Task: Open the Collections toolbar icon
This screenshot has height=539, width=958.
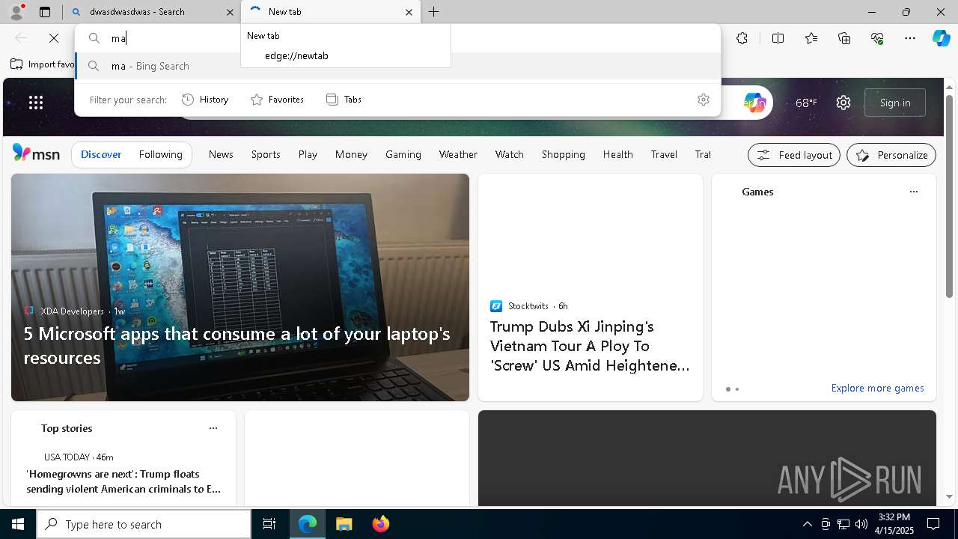Action: (x=844, y=38)
